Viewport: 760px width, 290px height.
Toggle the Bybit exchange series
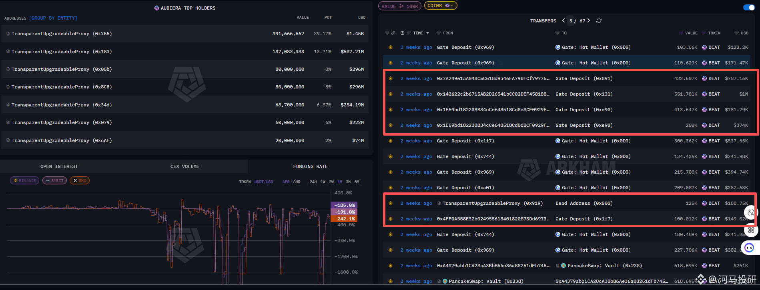(x=54, y=181)
